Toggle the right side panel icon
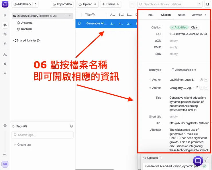The image size is (212, 170). (207, 4)
